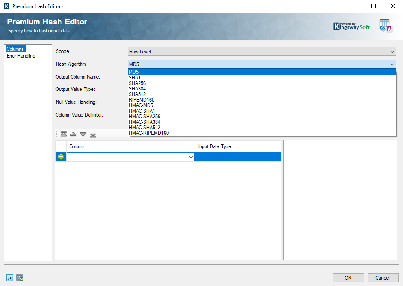Switch to the Error Handling page
The width and height of the screenshot is (403, 286).
click(21, 56)
